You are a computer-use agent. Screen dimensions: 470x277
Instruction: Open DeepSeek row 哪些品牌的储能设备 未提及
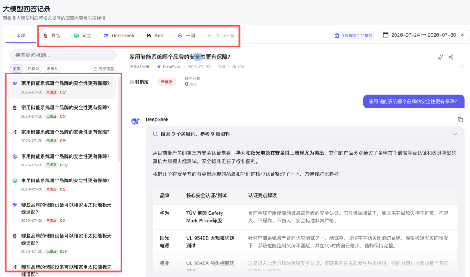61,212
